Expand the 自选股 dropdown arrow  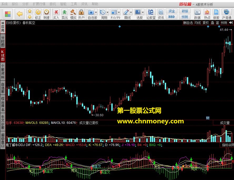coord(96,12)
